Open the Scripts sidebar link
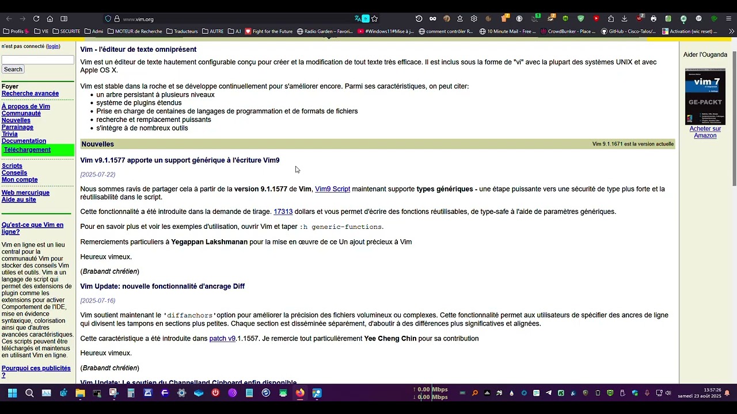 tap(12, 166)
